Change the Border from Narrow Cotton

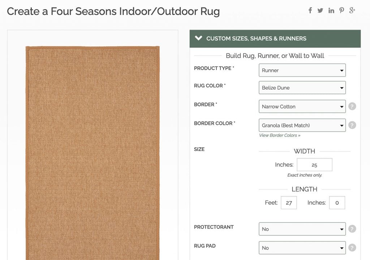(302, 106)
